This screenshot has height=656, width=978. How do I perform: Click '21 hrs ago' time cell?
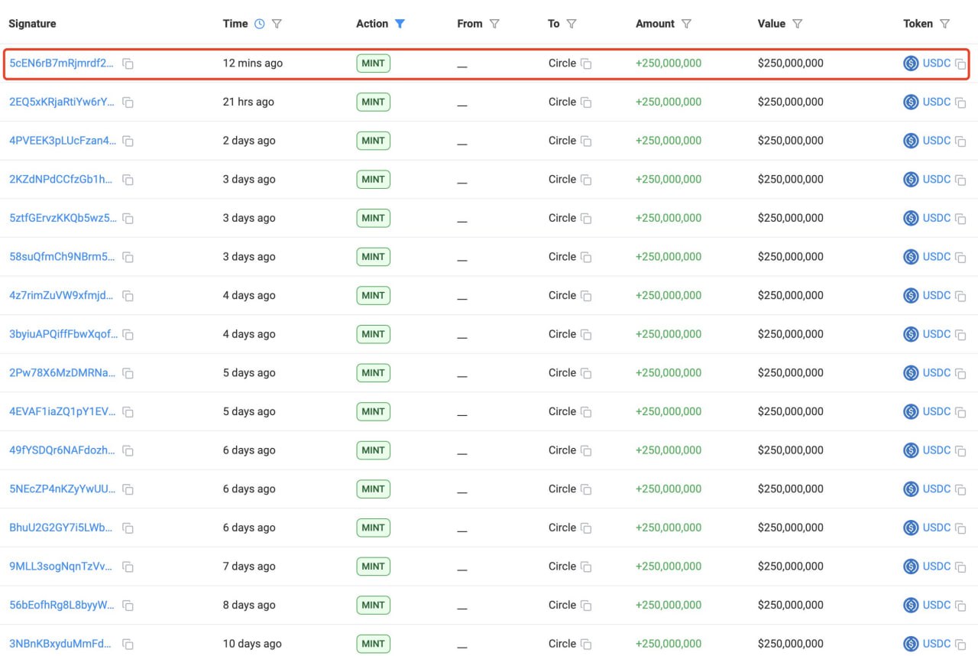tap(248, 102)
